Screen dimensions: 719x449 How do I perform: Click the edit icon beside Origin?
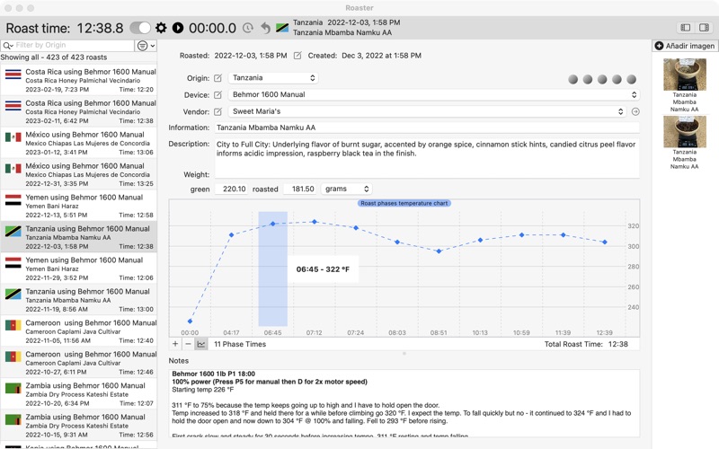217,78
